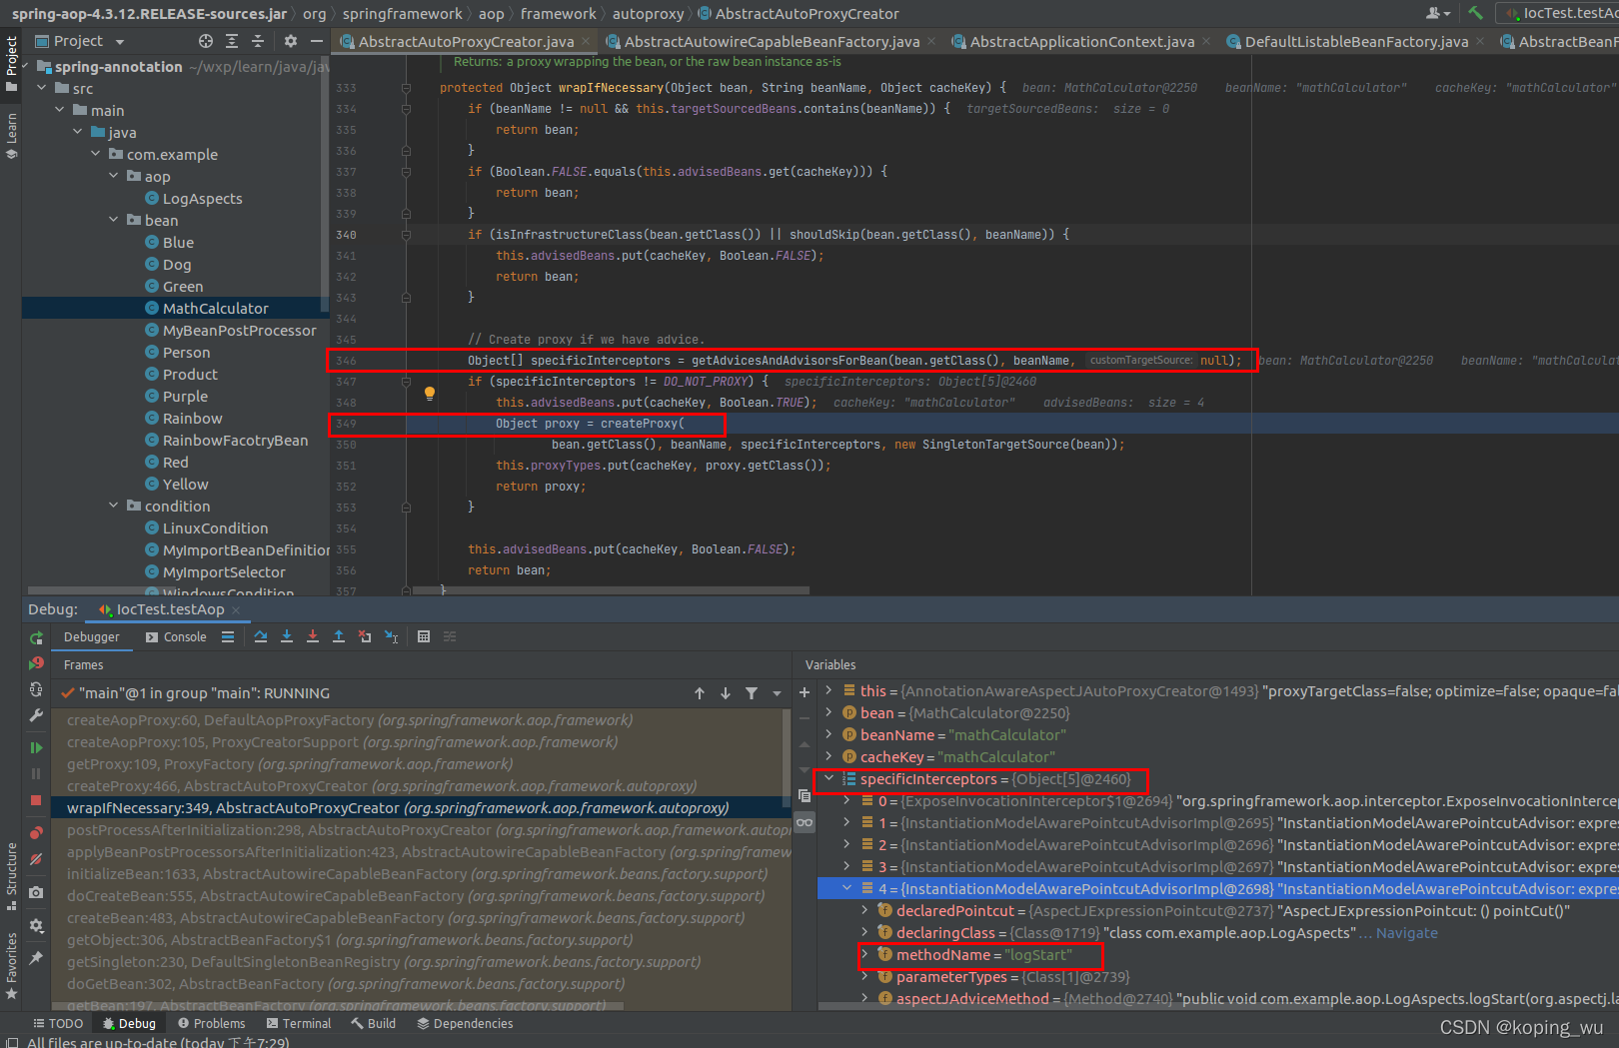This screenshot has height=1048, width=1619.
Task: Open the Terminal tool window tab
Action: click(299, 1023)
